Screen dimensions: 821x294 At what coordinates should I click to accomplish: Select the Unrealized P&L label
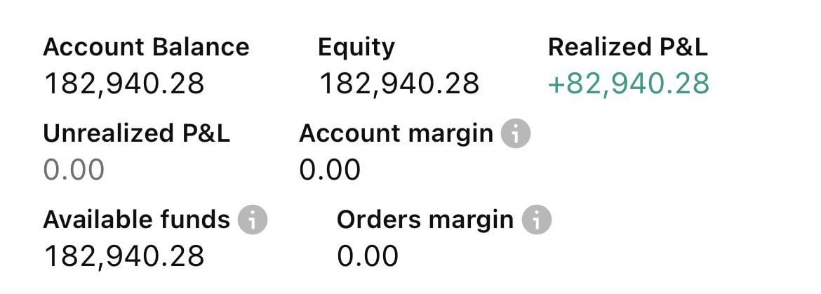136,133
